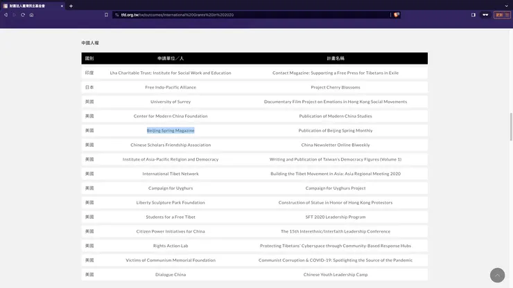Click 'Construction of Statue in Honor of Hong Kong Protestors'

pyautogui.click(x=336, y=202)
